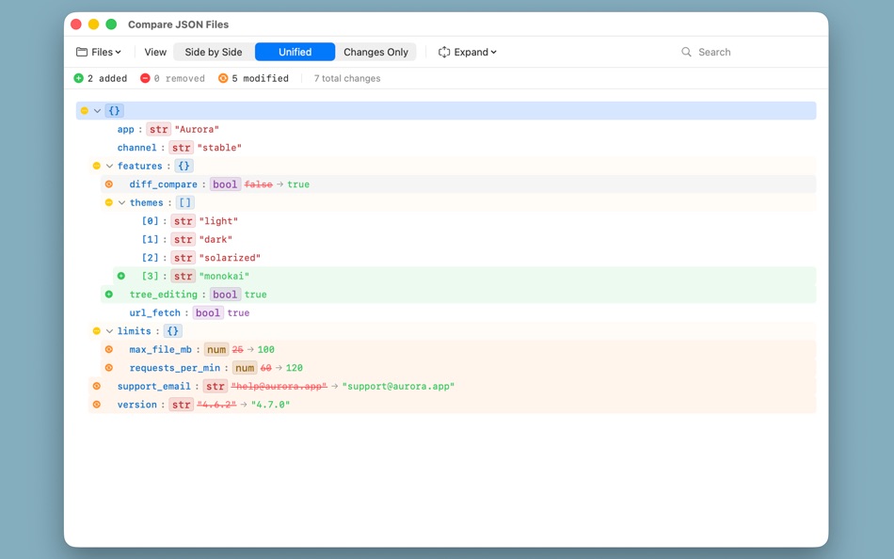894x559 pixels.
Task: Click the new value 120 for requests_per_min
Action: pos(295,368)
